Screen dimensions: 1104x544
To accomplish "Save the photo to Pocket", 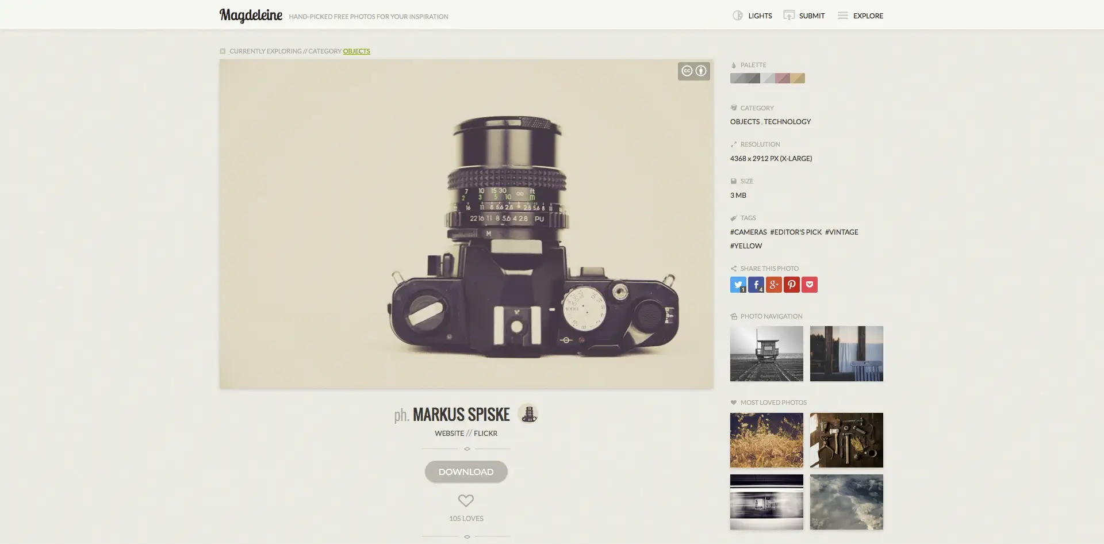I will [x=810, y=285].
